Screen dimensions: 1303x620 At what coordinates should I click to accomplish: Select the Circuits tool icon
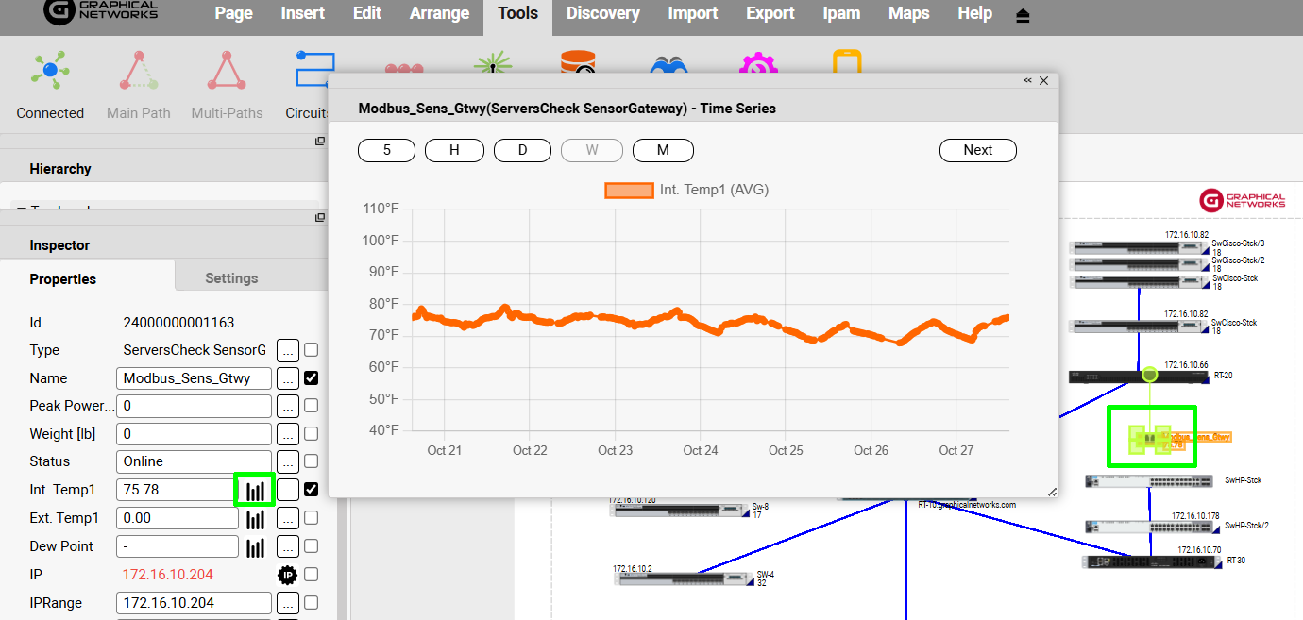click(308, 73)
